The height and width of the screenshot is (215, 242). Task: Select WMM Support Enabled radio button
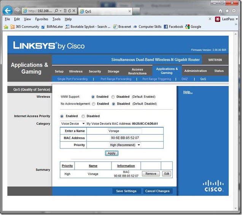tap(93, 97)
